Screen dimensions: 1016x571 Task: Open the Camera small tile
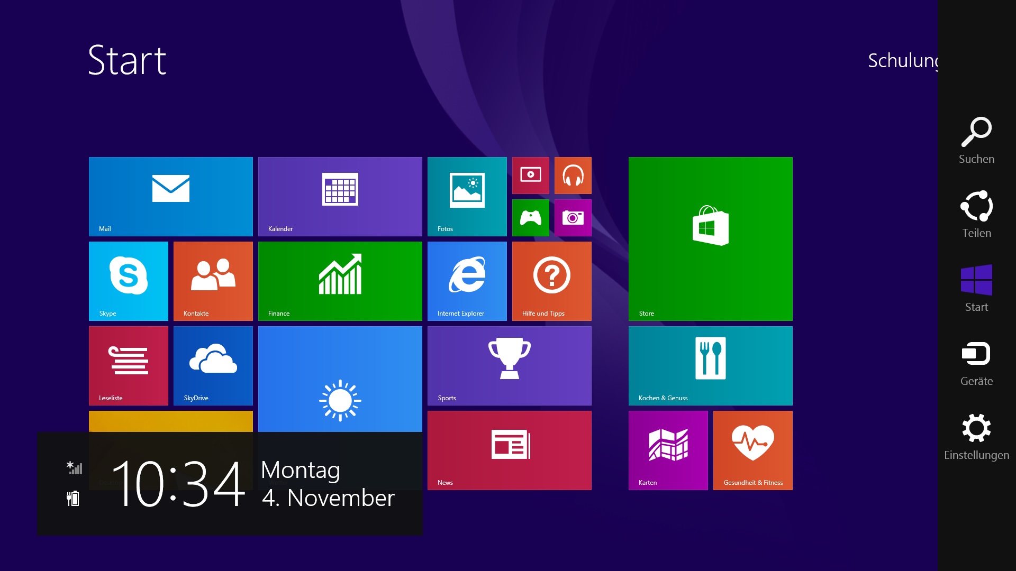(573, 218)
